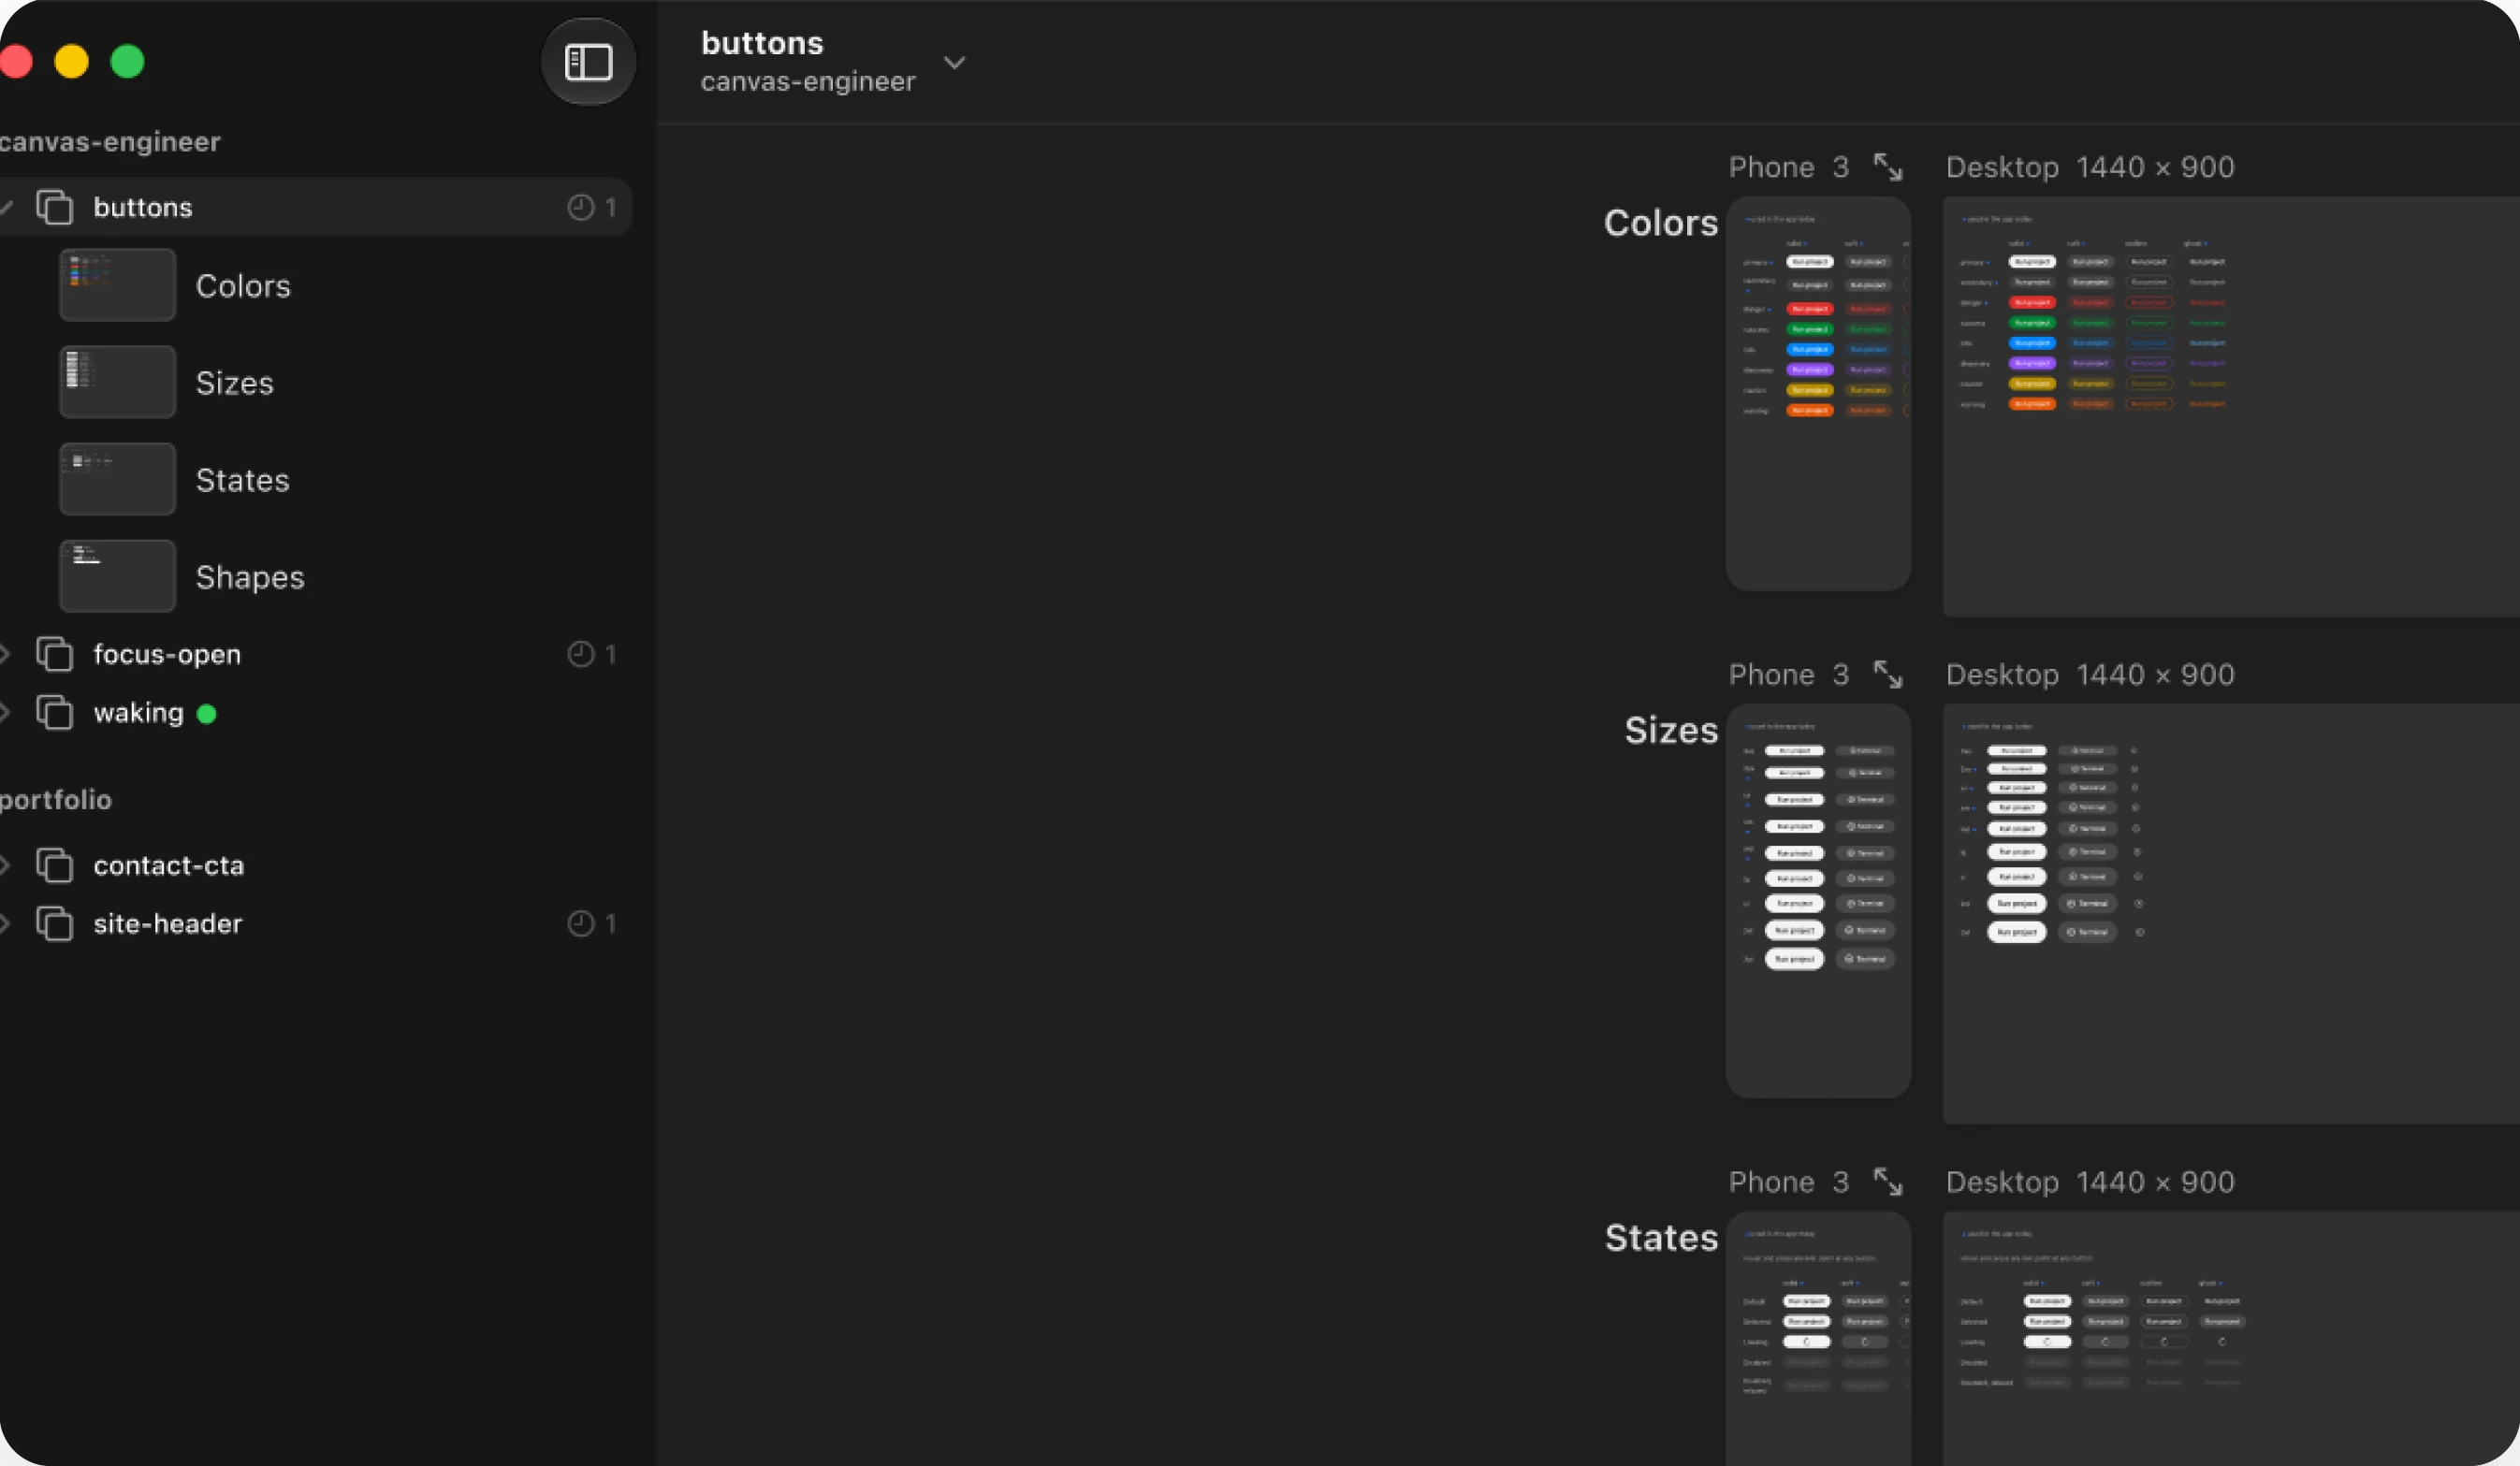Select the Shapes thumbnail in sidebar
2520x1466 pixels.
click(118, 576)
